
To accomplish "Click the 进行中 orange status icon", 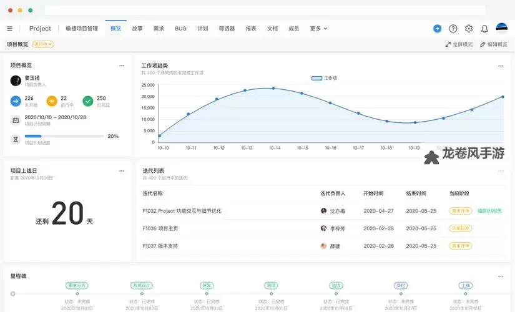I will point(52,101).
